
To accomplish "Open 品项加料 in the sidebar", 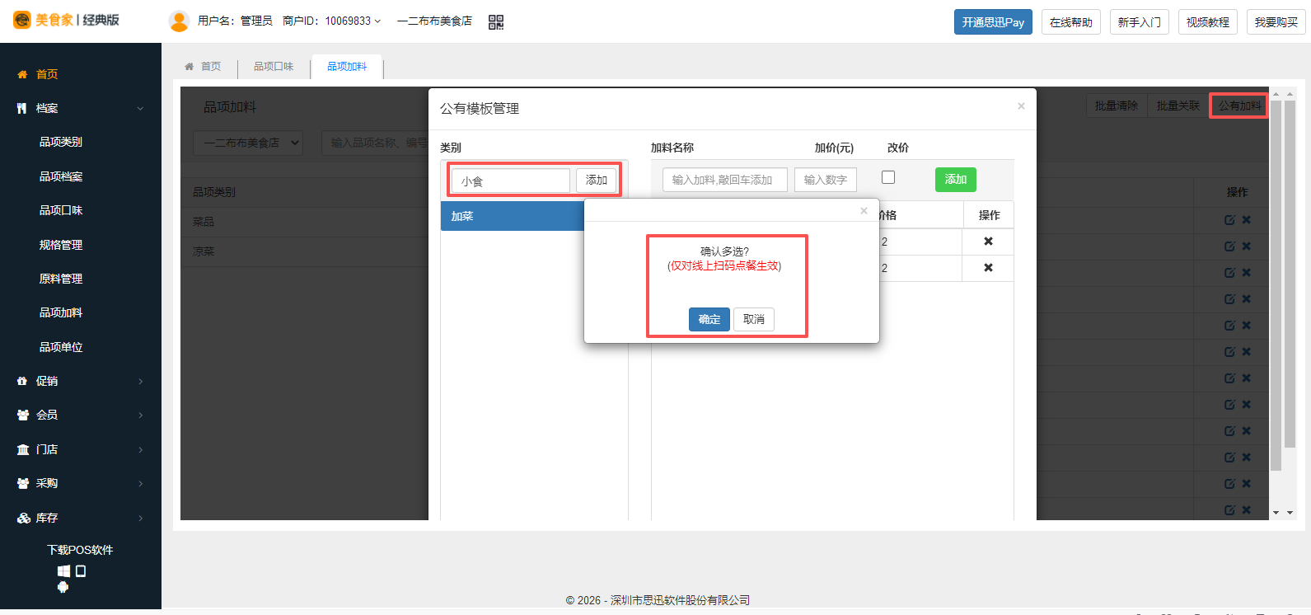I will click(x=61, y=312).
